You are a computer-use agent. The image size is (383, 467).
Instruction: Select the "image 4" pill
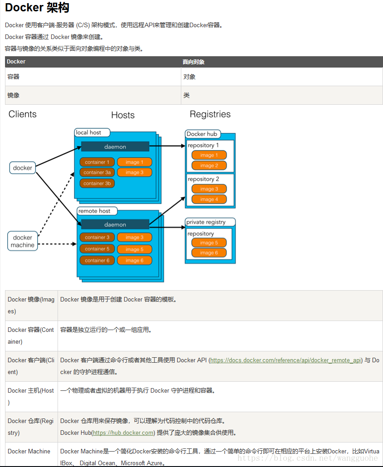[x=209, y=199]
